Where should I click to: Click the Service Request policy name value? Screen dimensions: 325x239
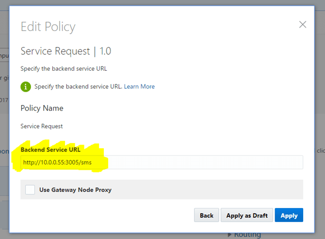click(41, 126)
